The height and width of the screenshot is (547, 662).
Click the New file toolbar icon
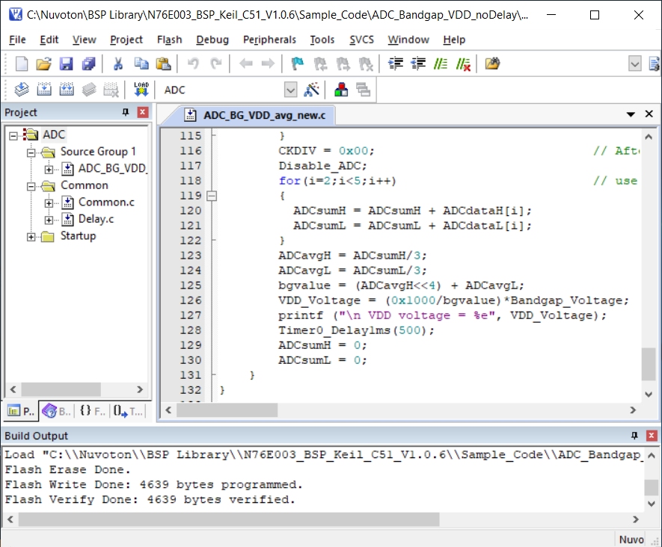tap(22, 64)
